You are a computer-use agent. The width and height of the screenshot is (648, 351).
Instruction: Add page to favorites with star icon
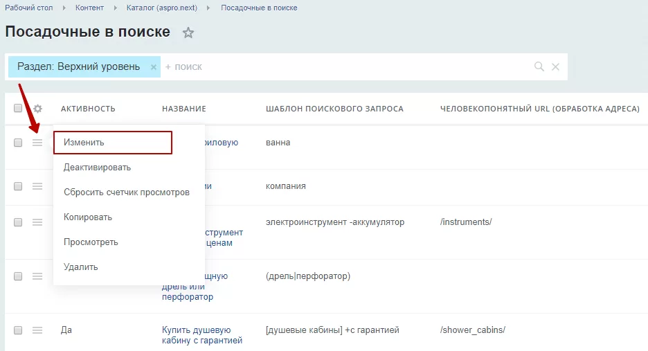(x=188, y=33)
